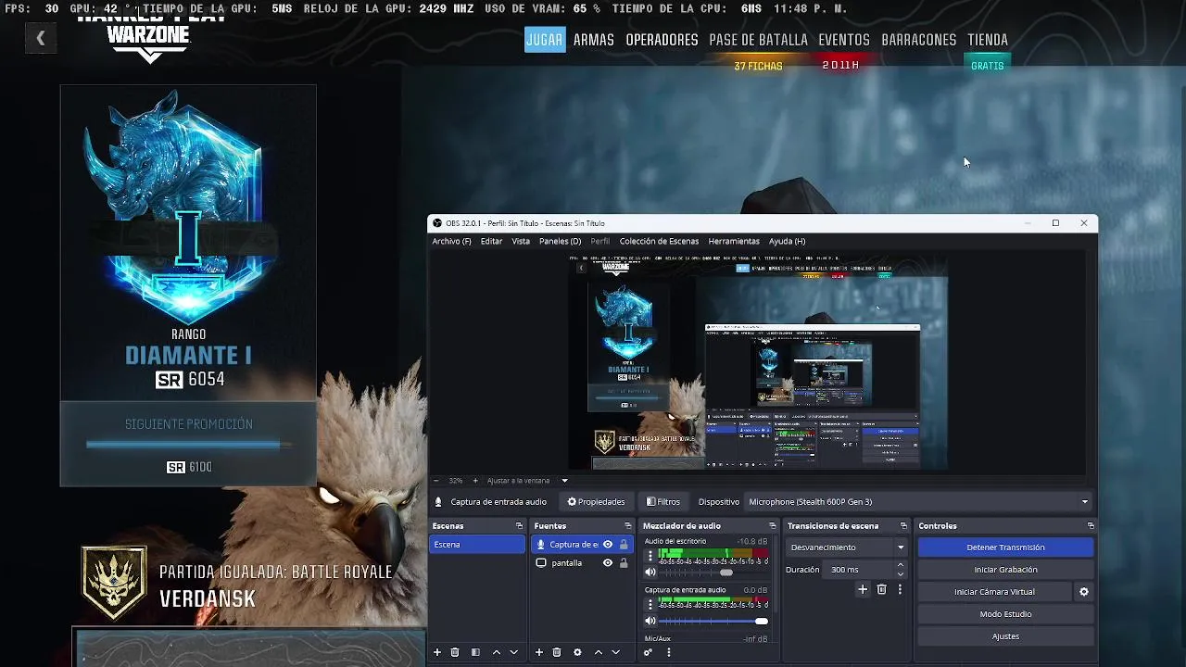Open transition properties kebab menu in Transiciones
The image size is (1186, 667).
900,589
